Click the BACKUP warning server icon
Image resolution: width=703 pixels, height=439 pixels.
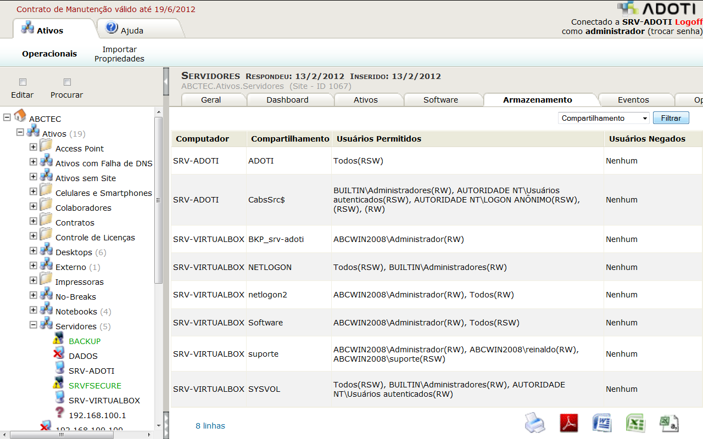click(x=59, y=339)
